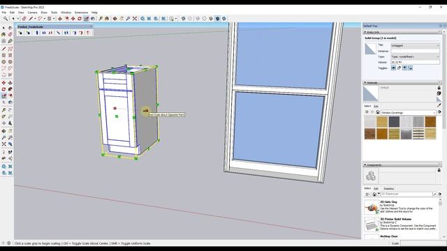This screenshot has height=251, width=447.
Task: Open the Tag dropdown showing Untagged
Action: 415,45
